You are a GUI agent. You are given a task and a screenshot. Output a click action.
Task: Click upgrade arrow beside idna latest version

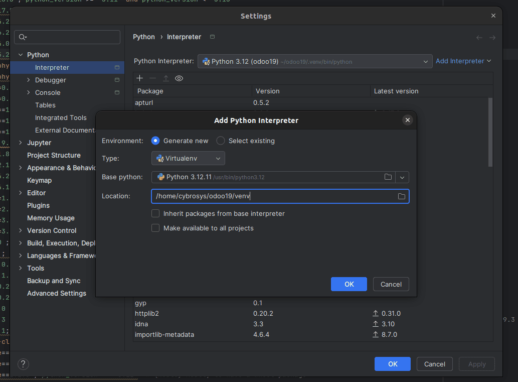[x=375, y=324]
